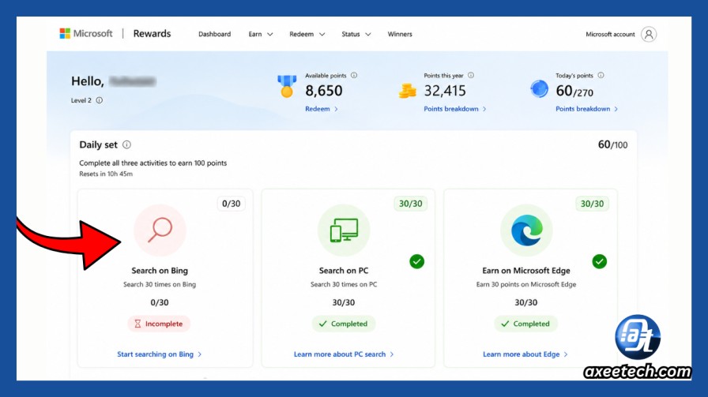Click 30/30 badge on Edge card
The height and width of the screenshot is (397, 708).
(x=592, y=204)
